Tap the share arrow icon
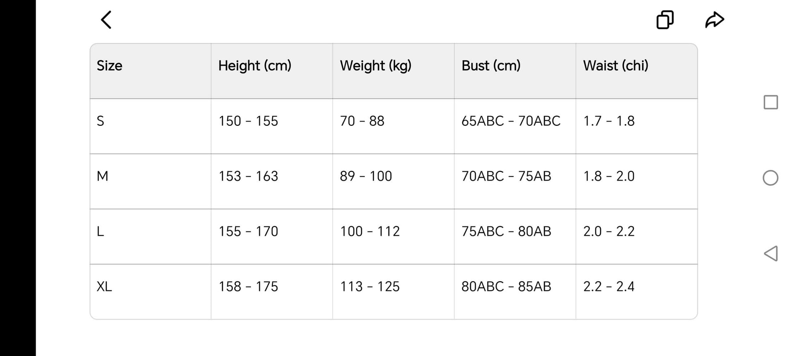Screen dimensions: 790x356 tap(714, 20)
